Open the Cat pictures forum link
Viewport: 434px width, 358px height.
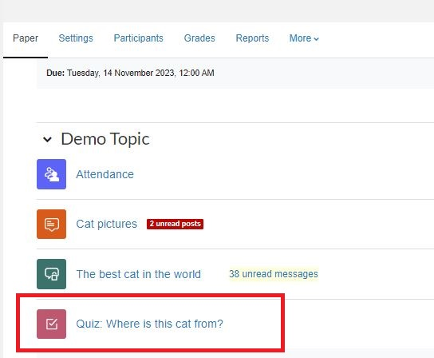click(107, 224)
